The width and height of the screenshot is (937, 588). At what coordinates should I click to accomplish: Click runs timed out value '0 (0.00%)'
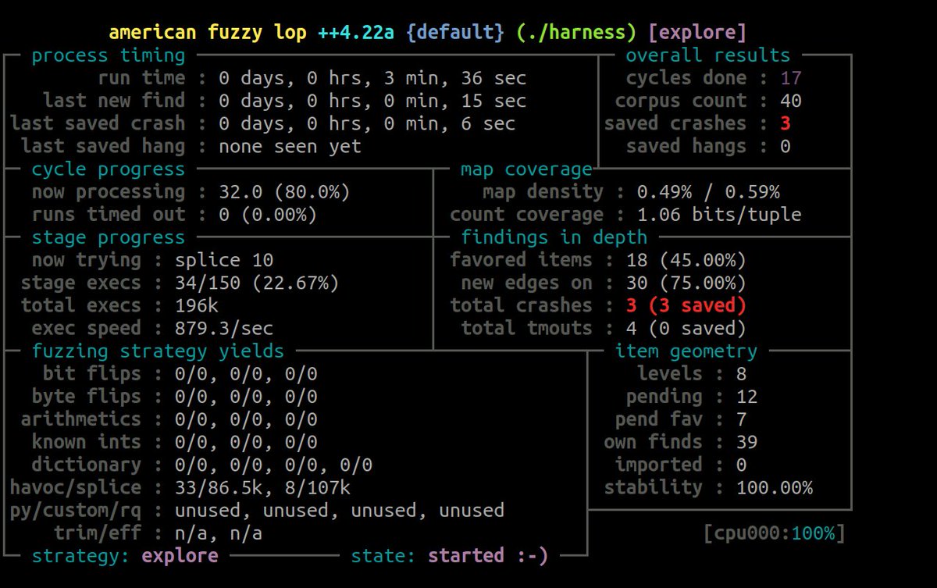tap(268, 215)
